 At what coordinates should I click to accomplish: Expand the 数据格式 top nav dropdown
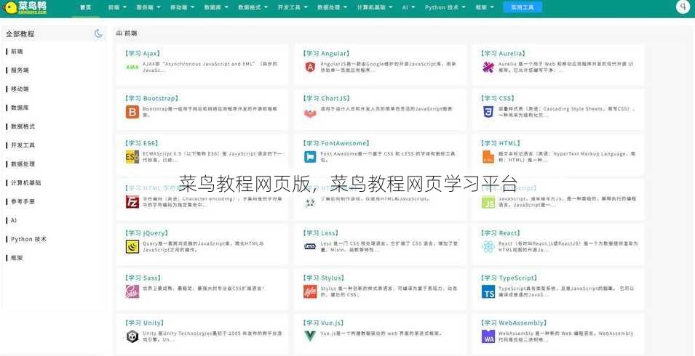[253, 7]
